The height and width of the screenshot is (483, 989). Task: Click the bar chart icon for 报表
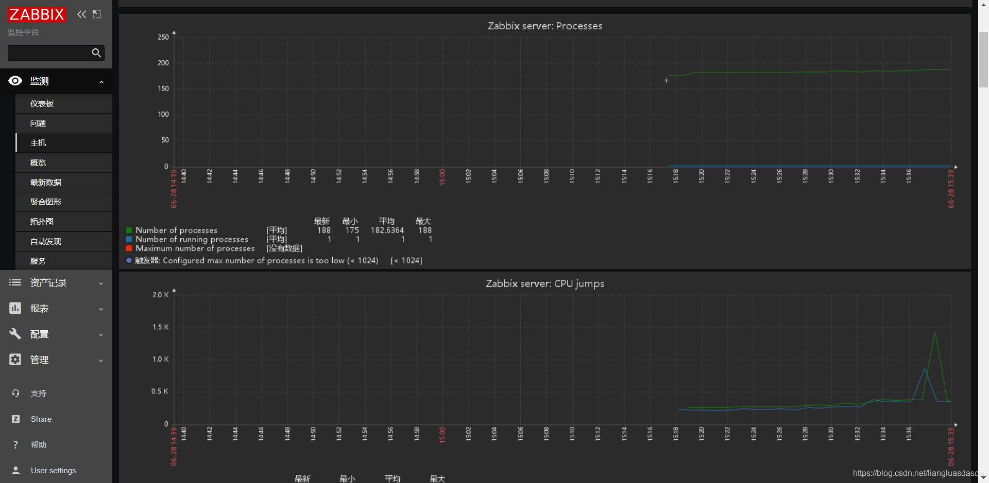click(15, 308)
